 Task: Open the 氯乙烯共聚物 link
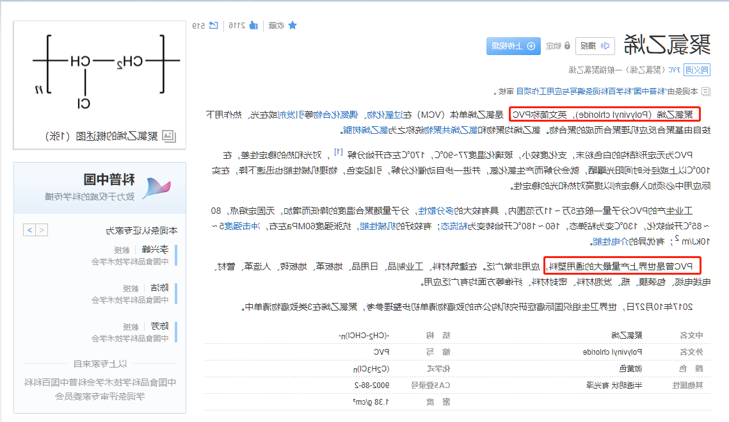451,130
